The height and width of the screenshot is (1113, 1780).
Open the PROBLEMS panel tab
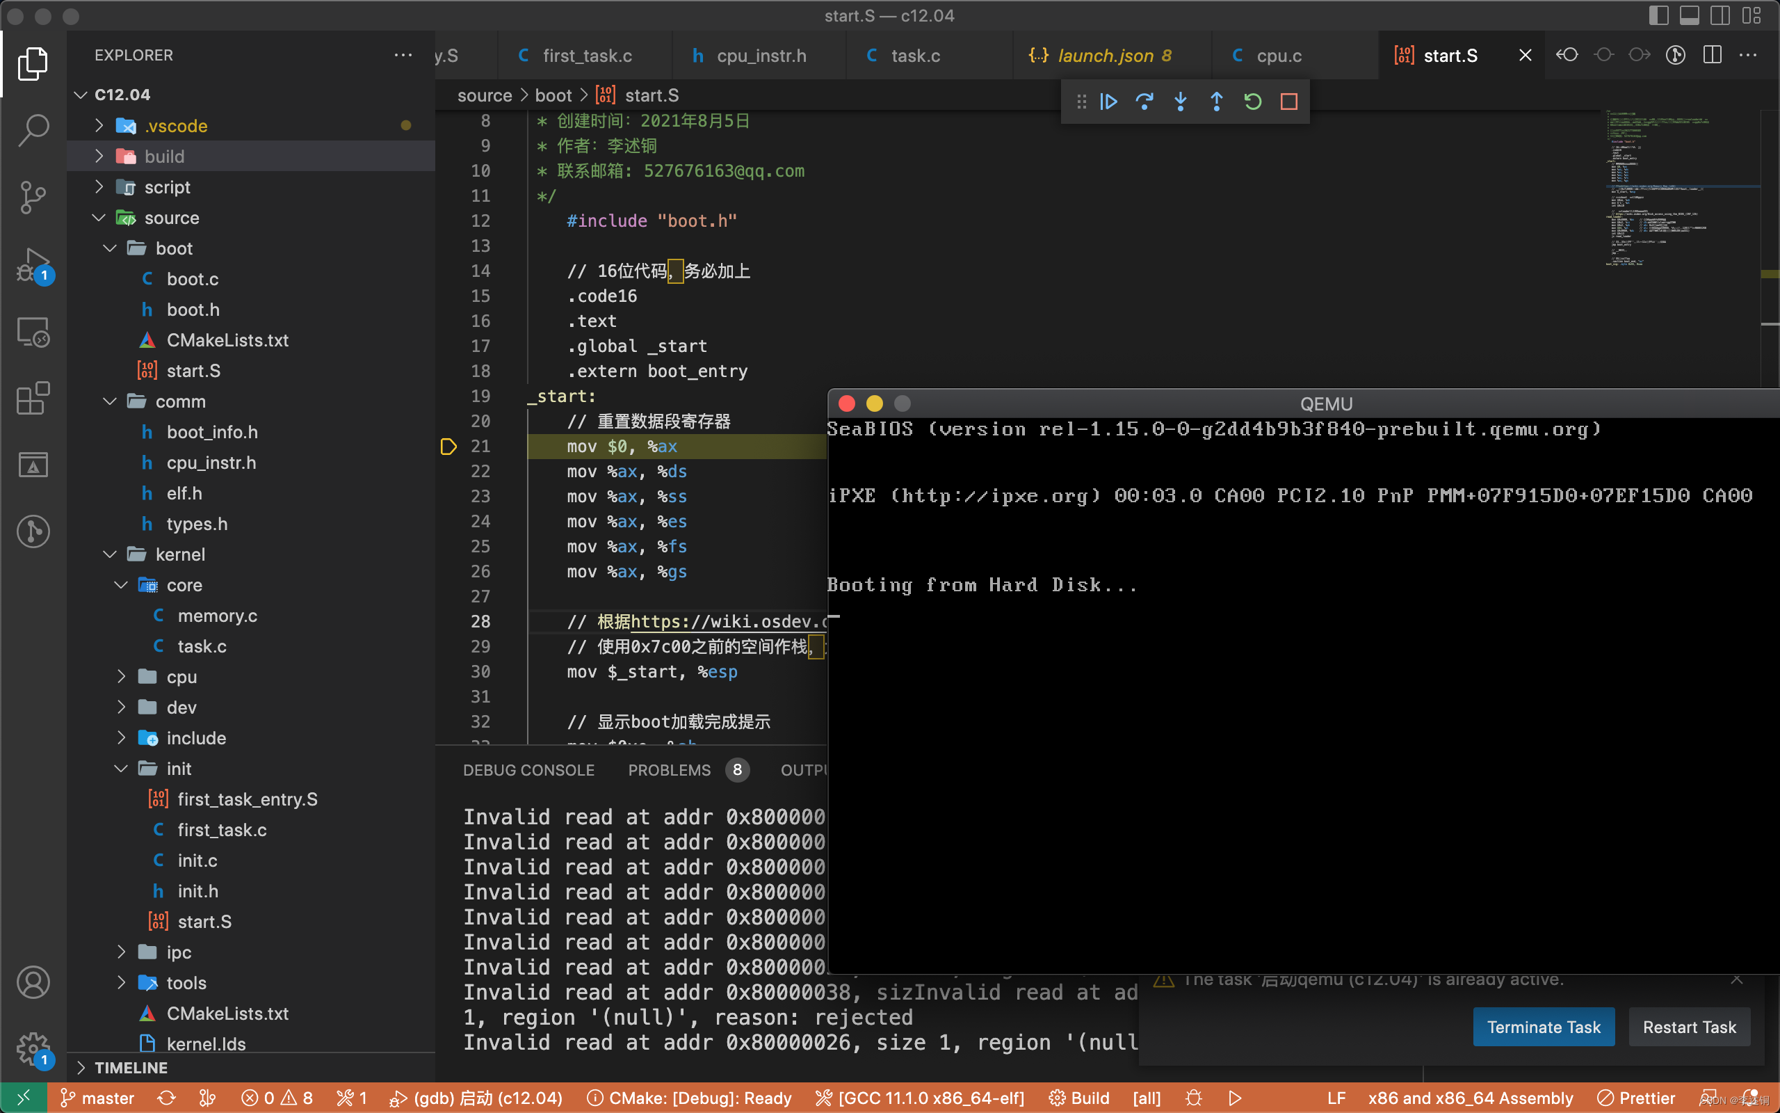[x=669, y=770]
